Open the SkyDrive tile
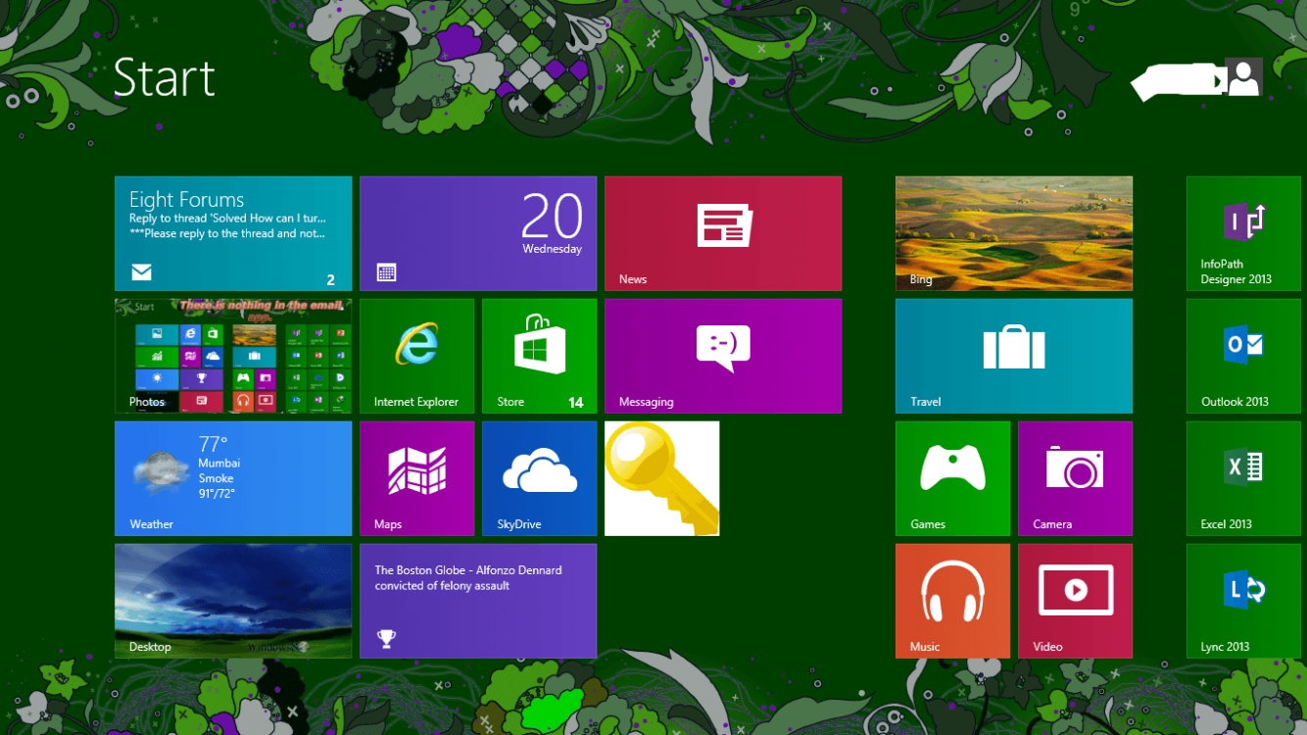1307x735 pixels. 539,478
